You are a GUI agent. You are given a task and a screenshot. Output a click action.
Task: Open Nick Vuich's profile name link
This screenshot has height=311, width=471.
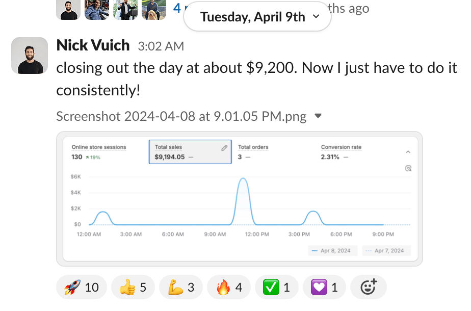93,45
